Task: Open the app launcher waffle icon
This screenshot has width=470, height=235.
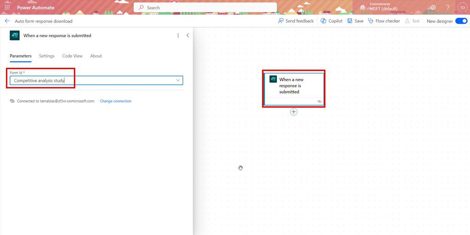Action: (x=7, y=7)
